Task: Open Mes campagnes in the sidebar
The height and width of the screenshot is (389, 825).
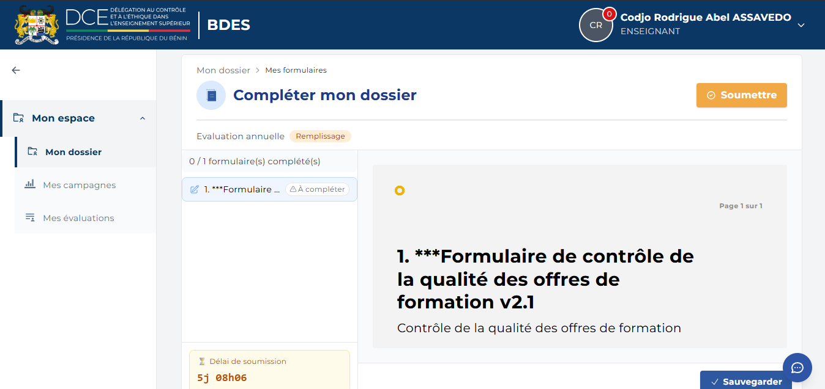Action: [x=86, y=185]
